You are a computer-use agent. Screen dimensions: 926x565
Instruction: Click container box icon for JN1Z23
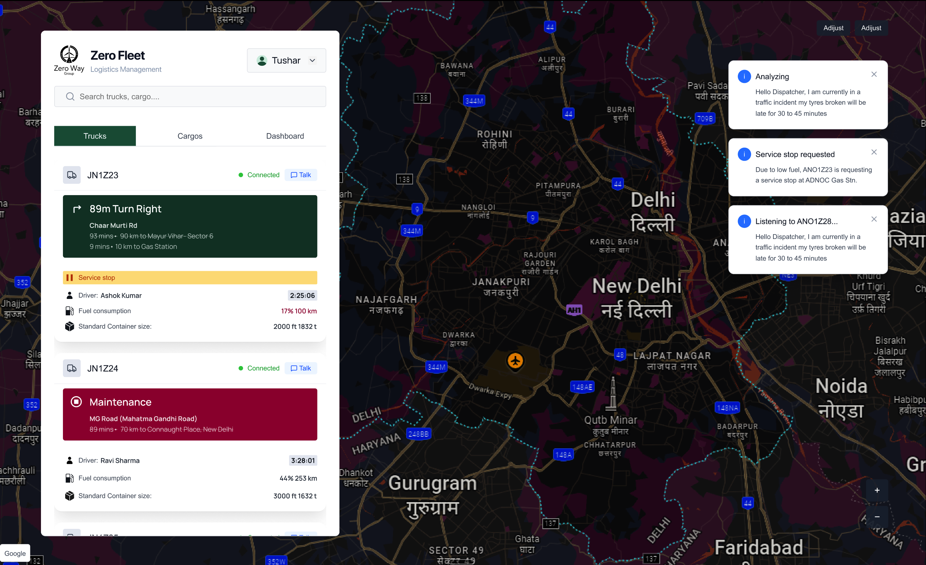click(69, 326)
